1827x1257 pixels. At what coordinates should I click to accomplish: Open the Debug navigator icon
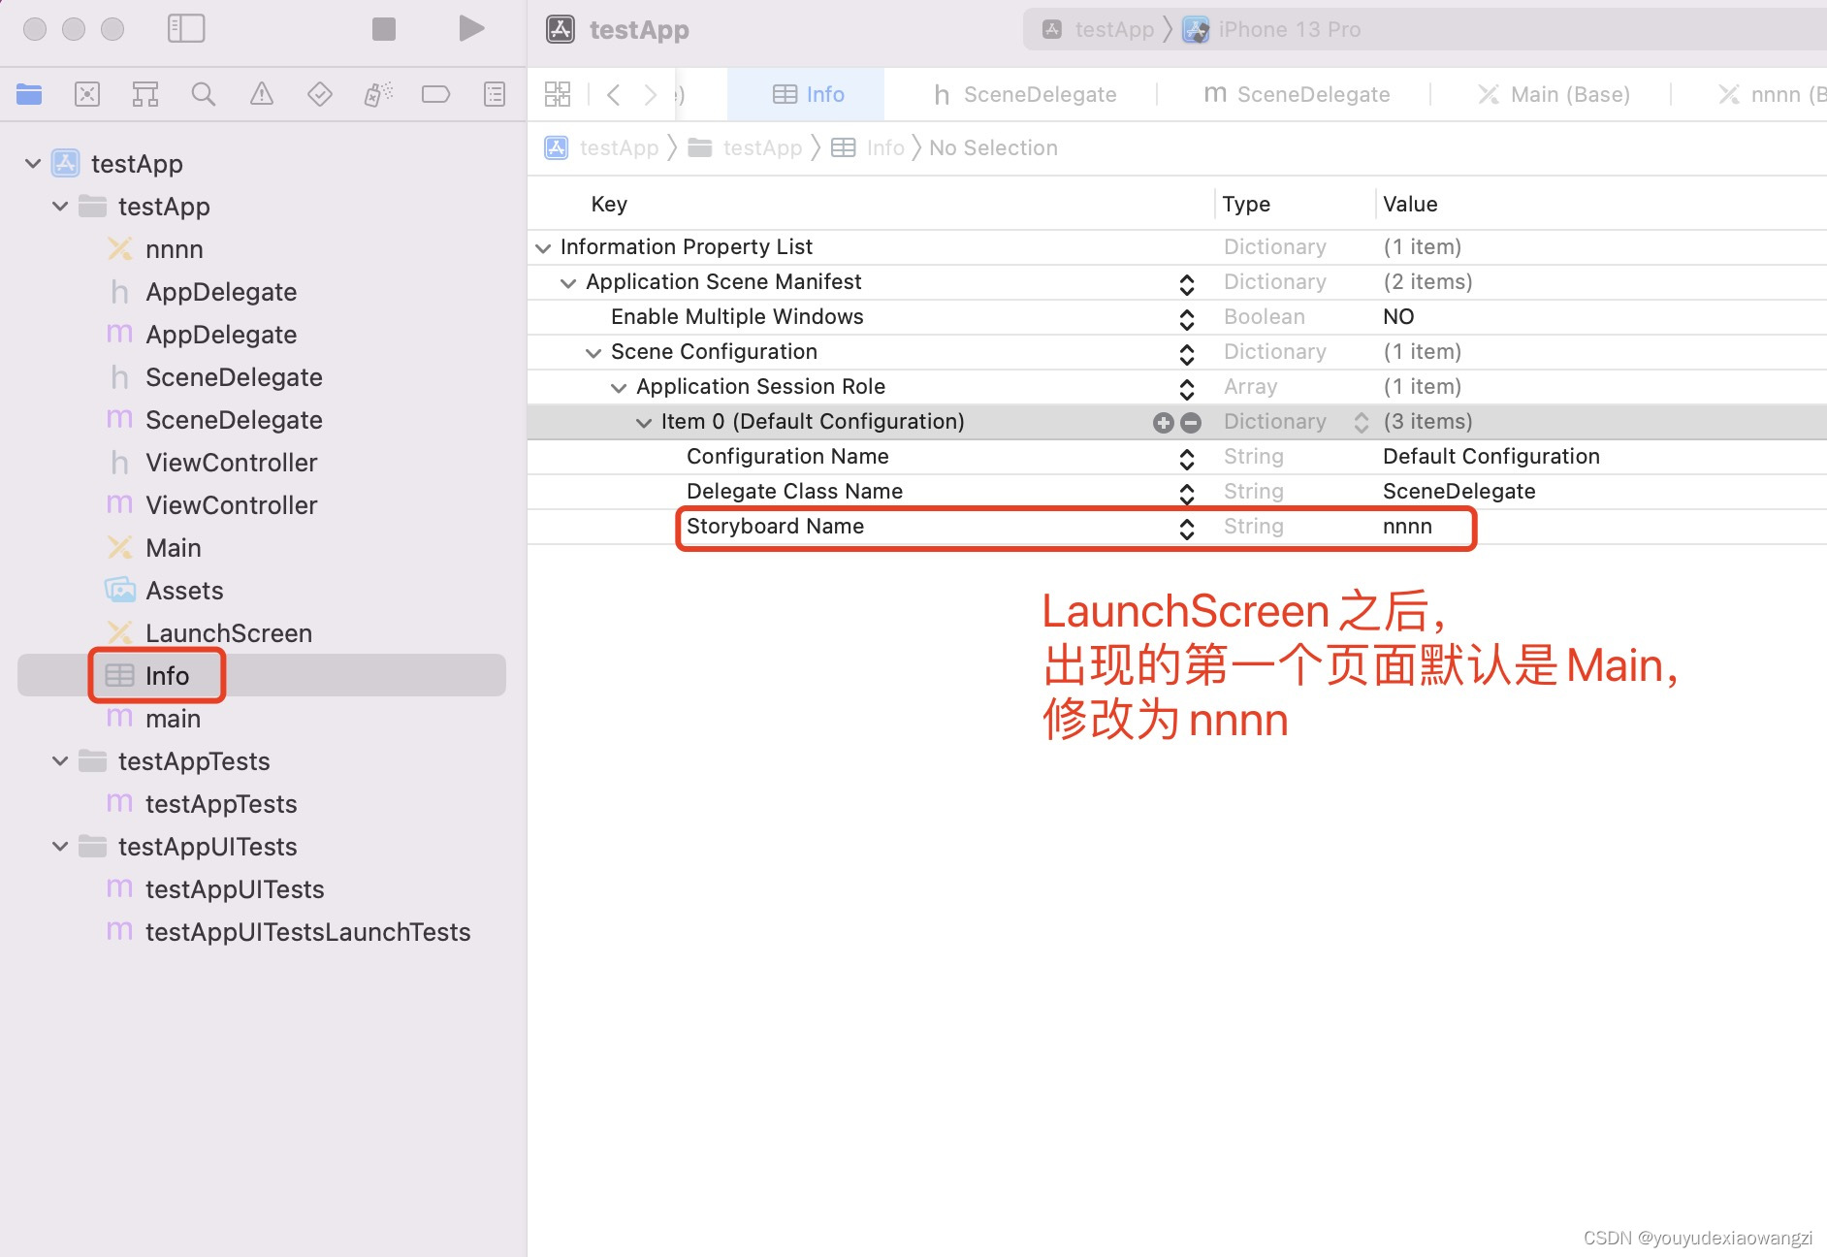click(x=378, y=94)
